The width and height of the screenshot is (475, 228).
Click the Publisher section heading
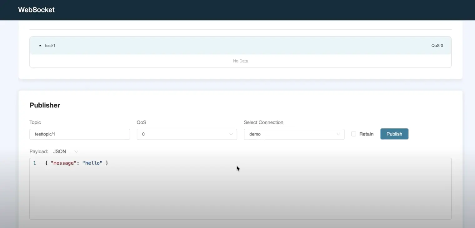click(x=45, y=105)
